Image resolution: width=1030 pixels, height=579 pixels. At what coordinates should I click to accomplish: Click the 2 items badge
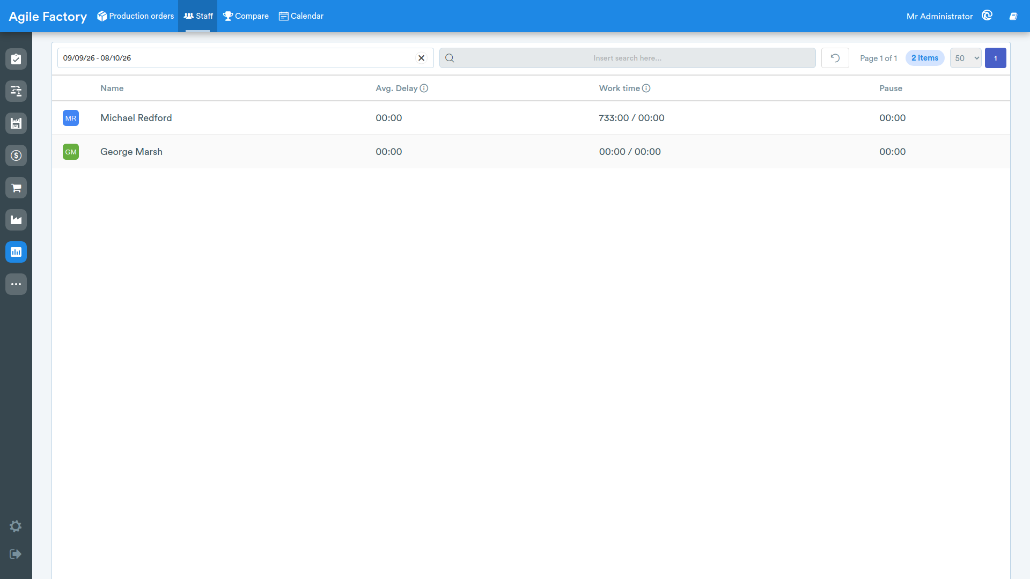(925, 58)
